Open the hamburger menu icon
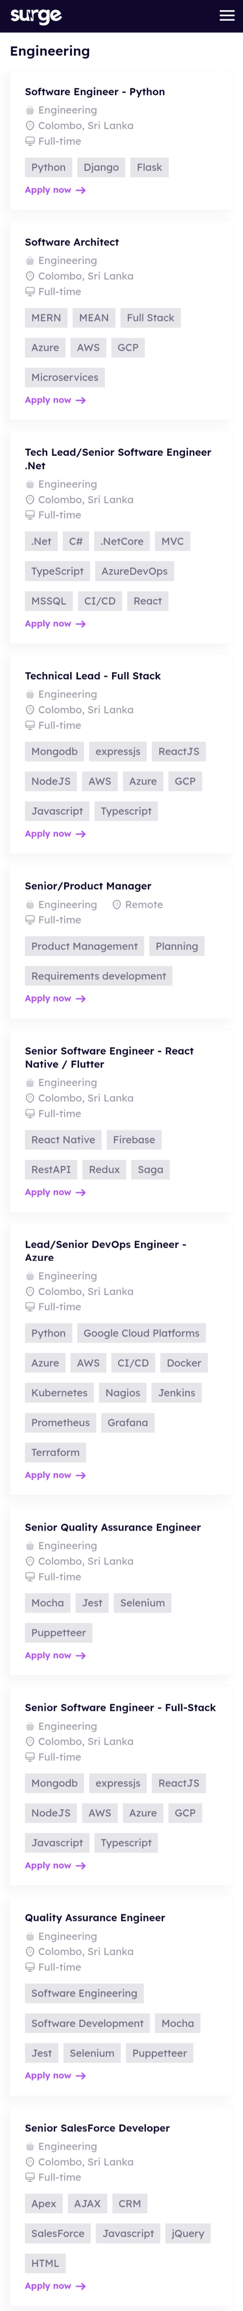The width and height of the screenshot is (243, 2311). 227,15
